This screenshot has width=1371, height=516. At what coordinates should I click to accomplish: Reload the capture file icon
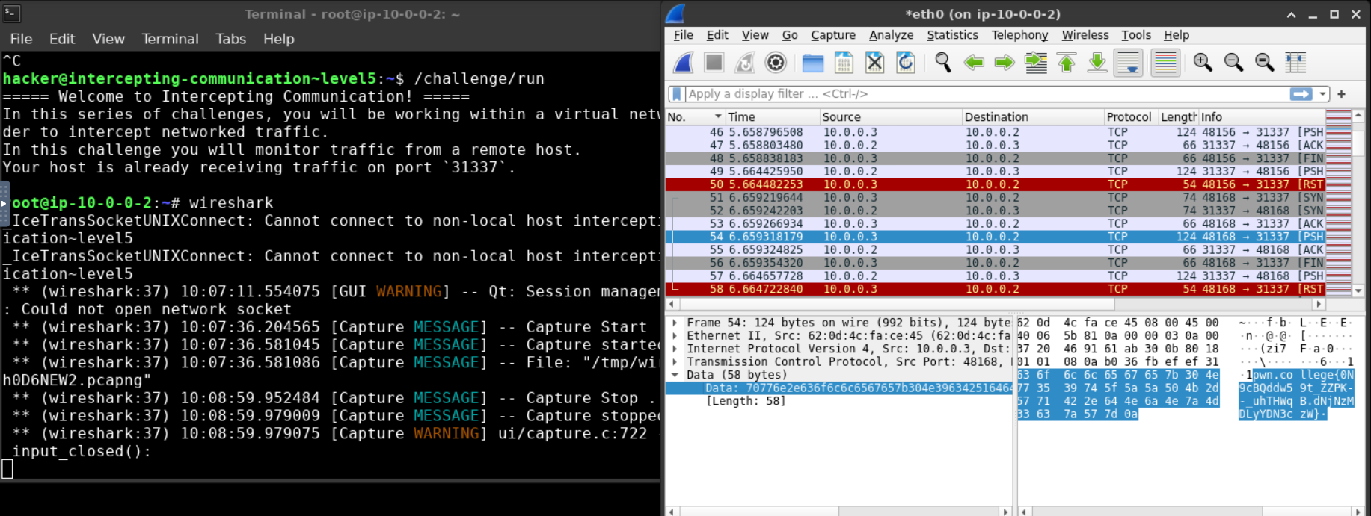906,63
